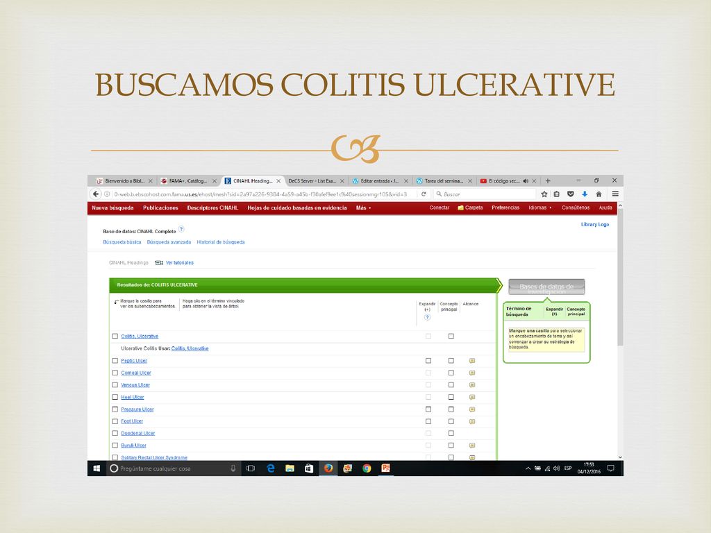
Task: Tick Expandir checkbox for Pressure Ulcer
Action: (x=428, y=409)
